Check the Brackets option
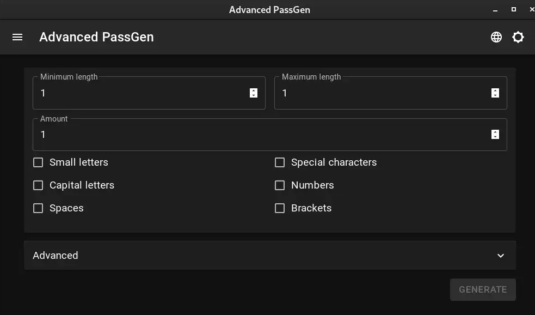This screenshot has width=535, height=315. [x=280, y=208]
